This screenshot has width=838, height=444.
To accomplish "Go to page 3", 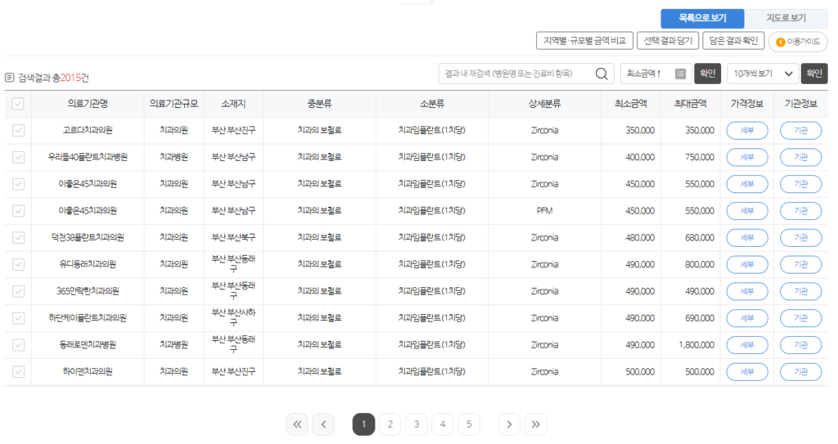I will pyautogui.click(x=417, y=424).
